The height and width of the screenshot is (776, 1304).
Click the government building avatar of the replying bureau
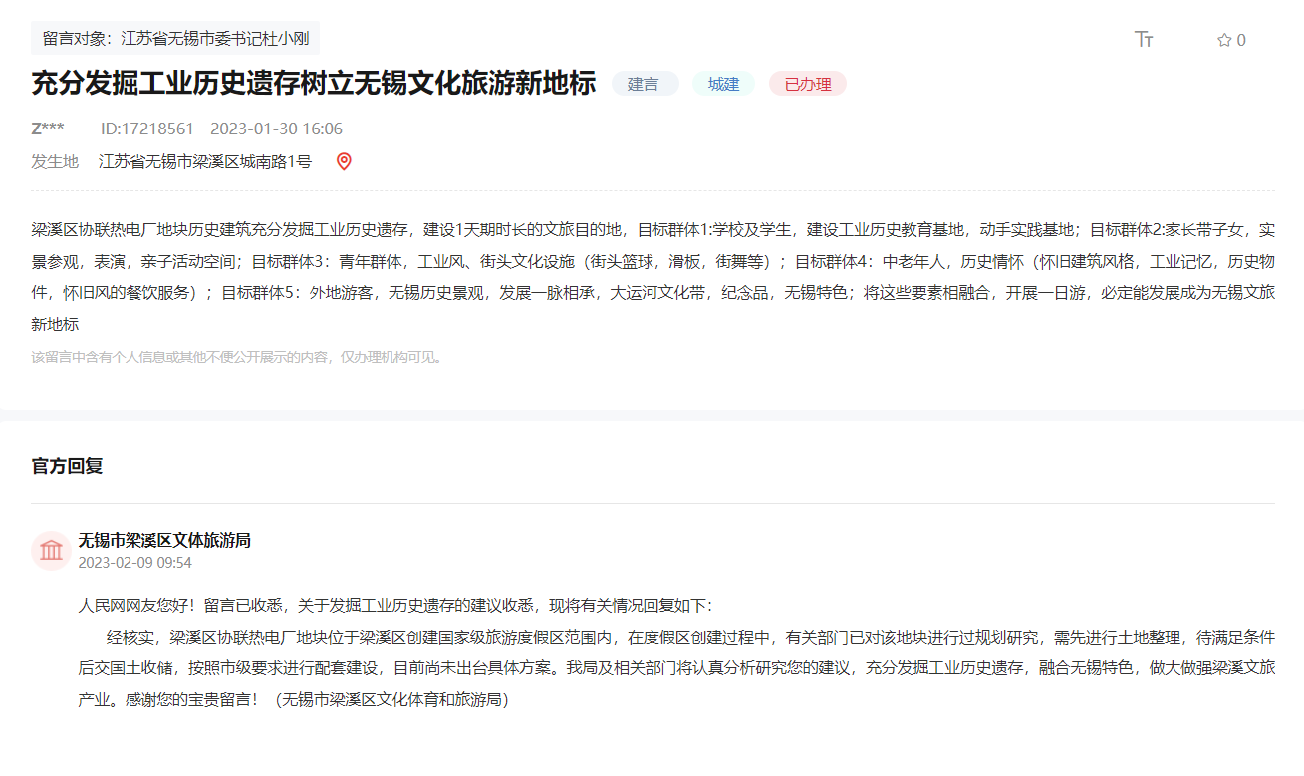point(52,550)
